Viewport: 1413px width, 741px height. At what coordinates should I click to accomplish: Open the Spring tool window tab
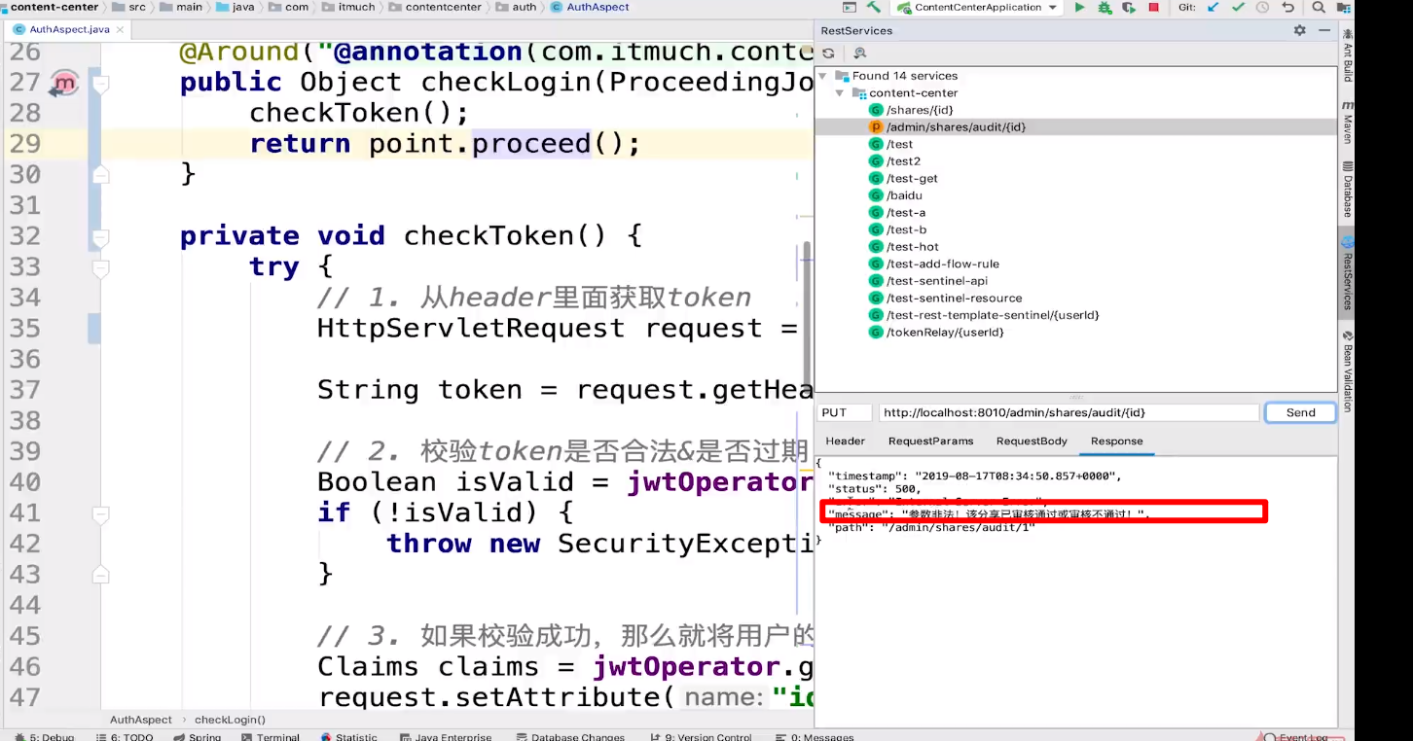[x=197, y=736]
